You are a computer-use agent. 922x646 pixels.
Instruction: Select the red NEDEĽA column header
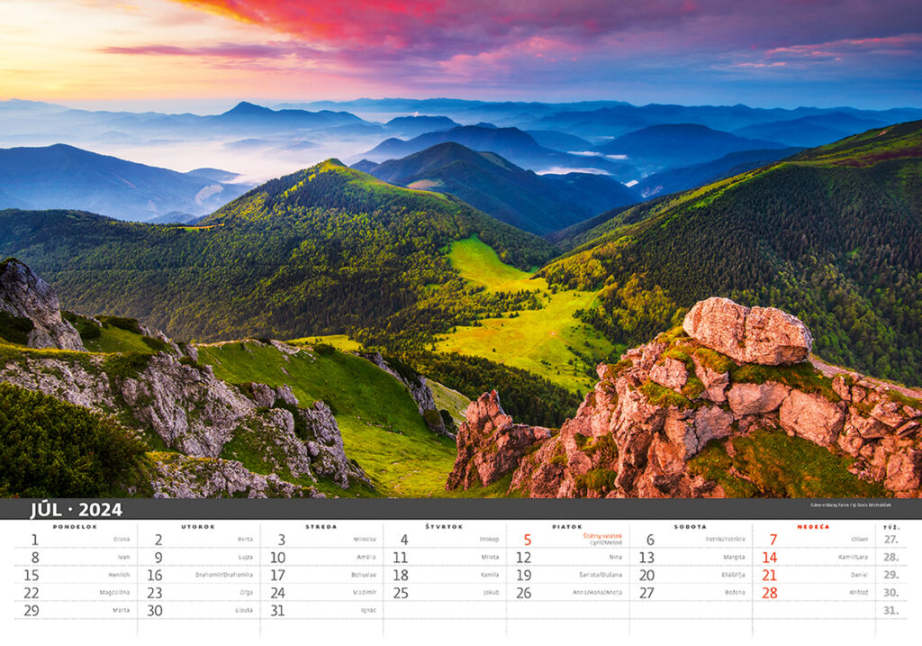[x=813, y=526]
